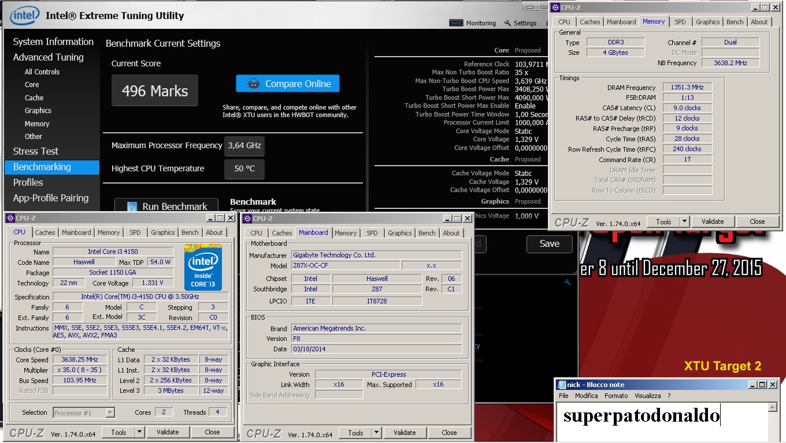Screen dimensions: 786x443
Task: Click the Notepad icon in nick title bar
Action: point(561,385)
